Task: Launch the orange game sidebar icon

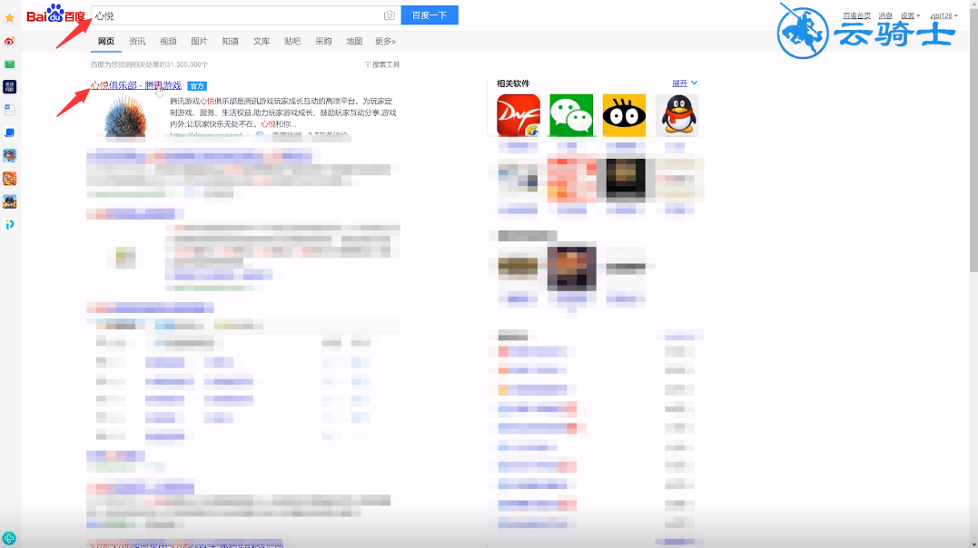Action: [x=9, y=179]
